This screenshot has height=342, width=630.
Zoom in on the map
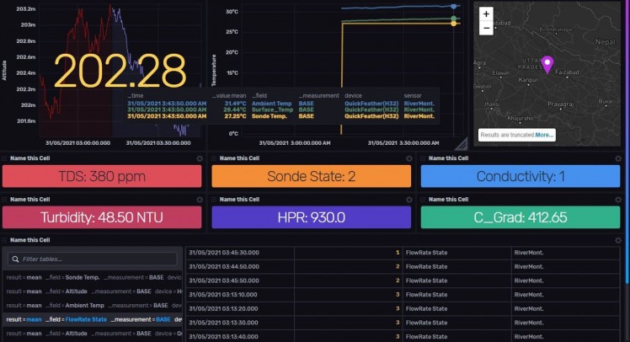tap(486, 14)
